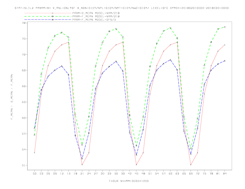This screenshot has height=189, width=245.
Task: Click y-axis tick label 72
Action: pyautogui.click(x=24, y=55)
